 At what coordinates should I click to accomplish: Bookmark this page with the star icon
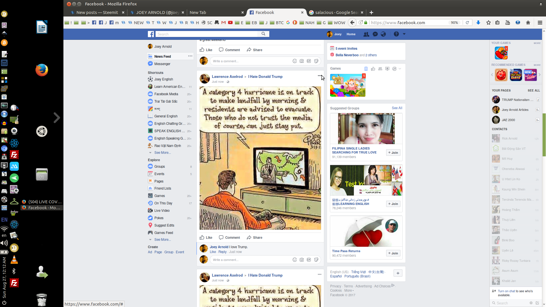point(488,23)
